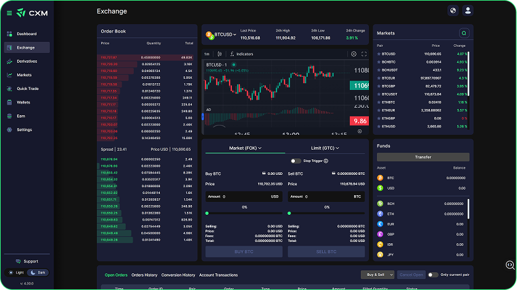Click the candlestick chart type icon
The image size is (517, 290).
220,54
